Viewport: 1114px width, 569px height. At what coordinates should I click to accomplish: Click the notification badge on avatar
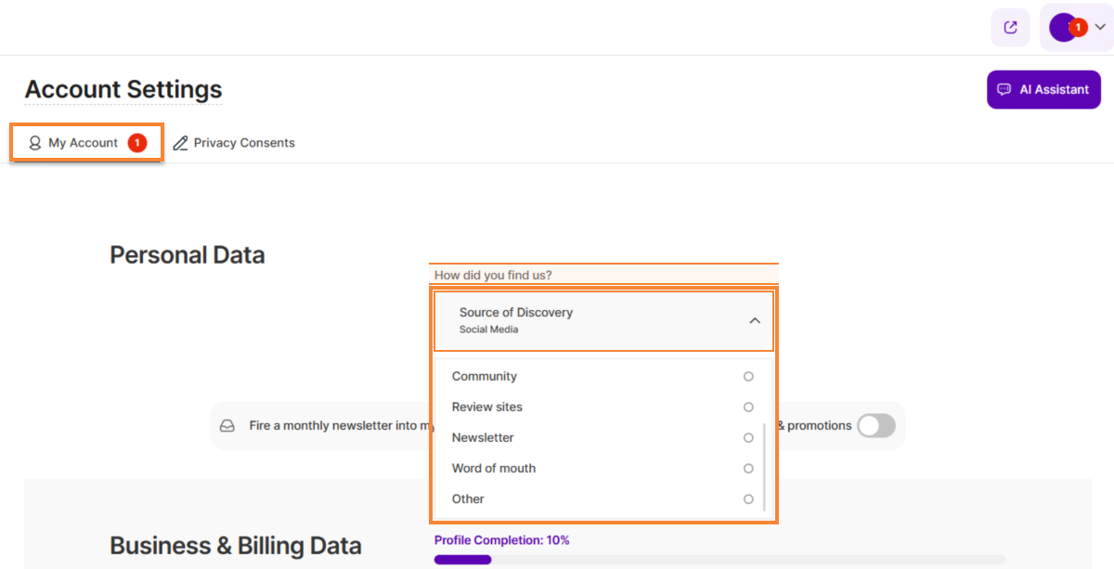pyautogui.click(x=1078, y=28)
